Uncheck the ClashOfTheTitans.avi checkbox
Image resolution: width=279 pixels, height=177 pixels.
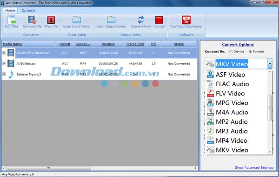[x=4, y=53]
